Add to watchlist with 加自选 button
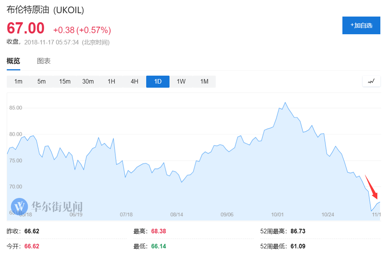The width and height of the screenshot is (389, 254). (361, 26)
